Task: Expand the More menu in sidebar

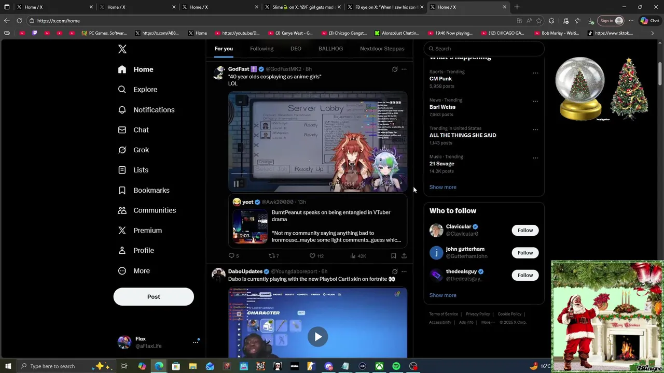Action: tap(134, 271)
